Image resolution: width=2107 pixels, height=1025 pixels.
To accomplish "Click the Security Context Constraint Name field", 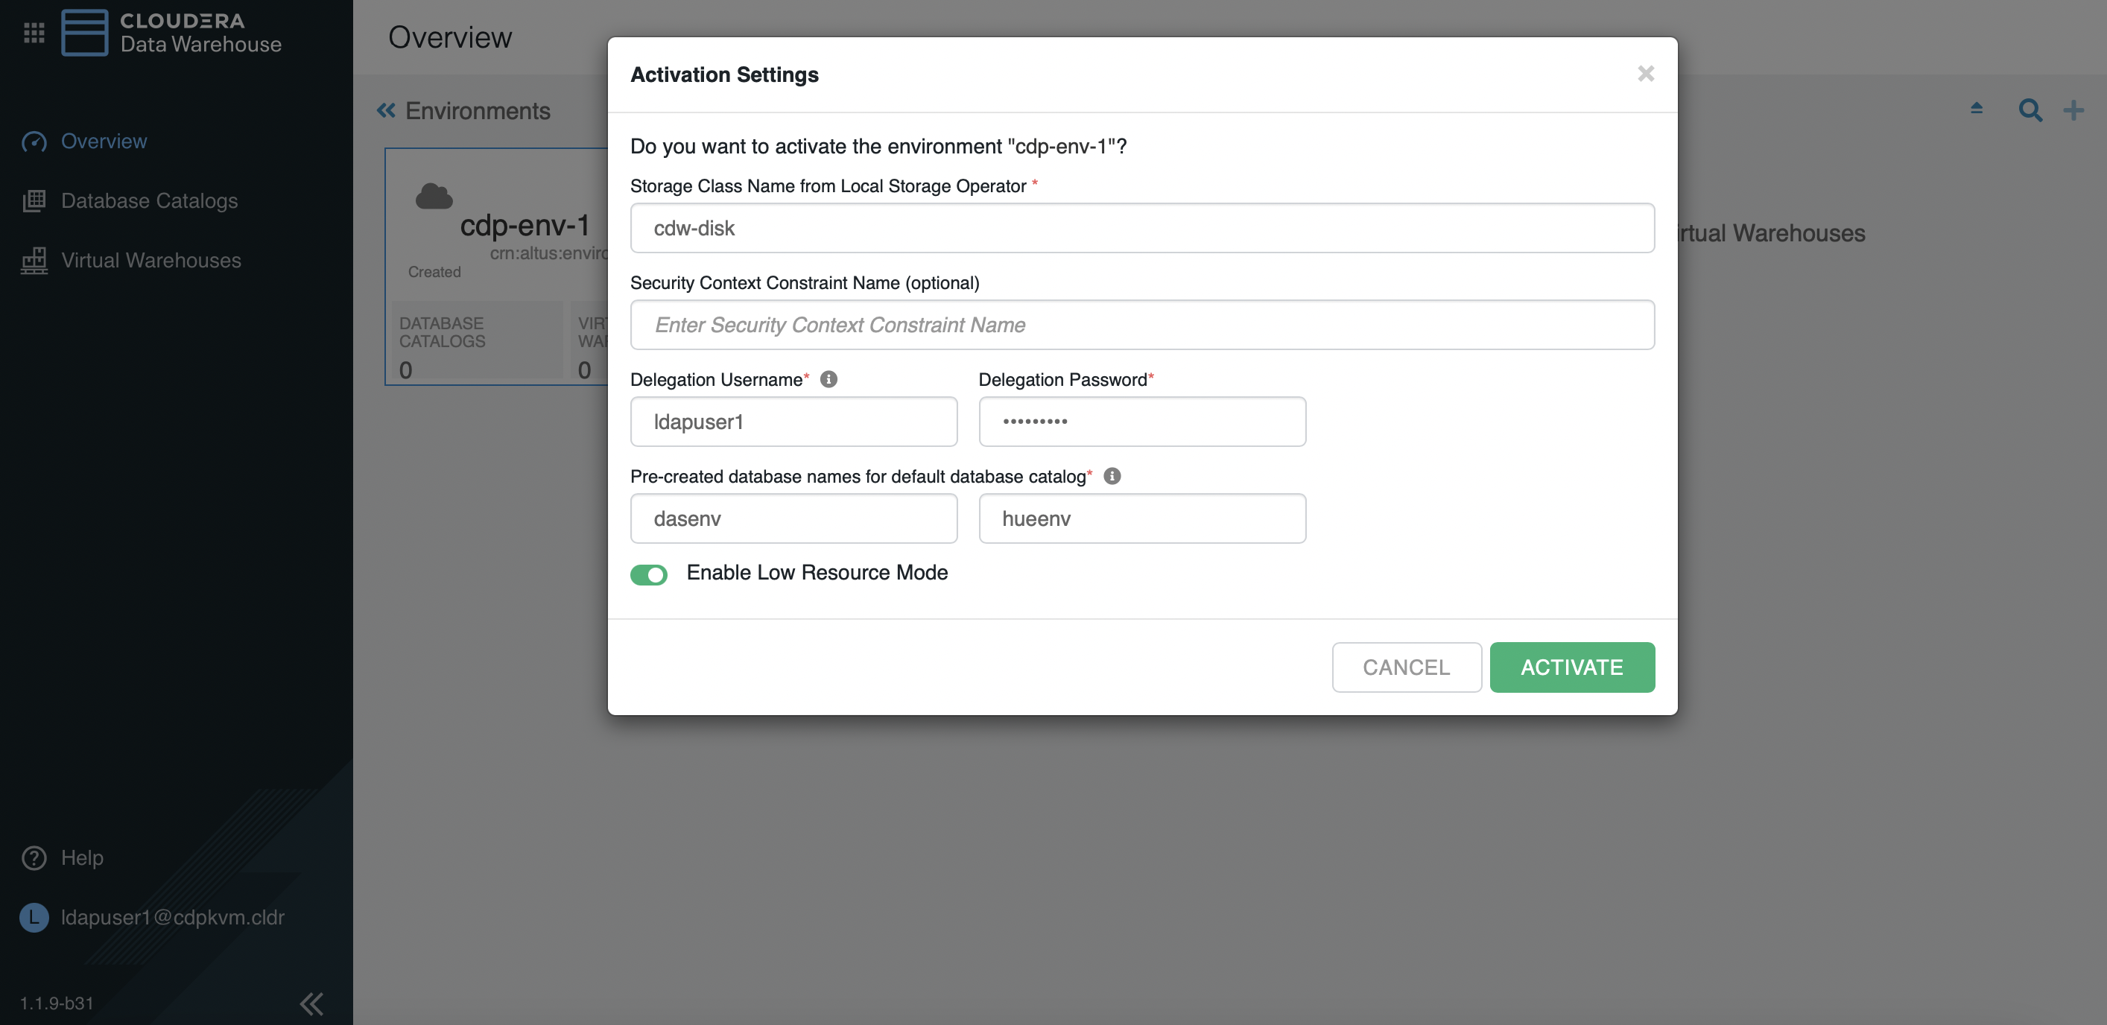I will click(1142, 325).
